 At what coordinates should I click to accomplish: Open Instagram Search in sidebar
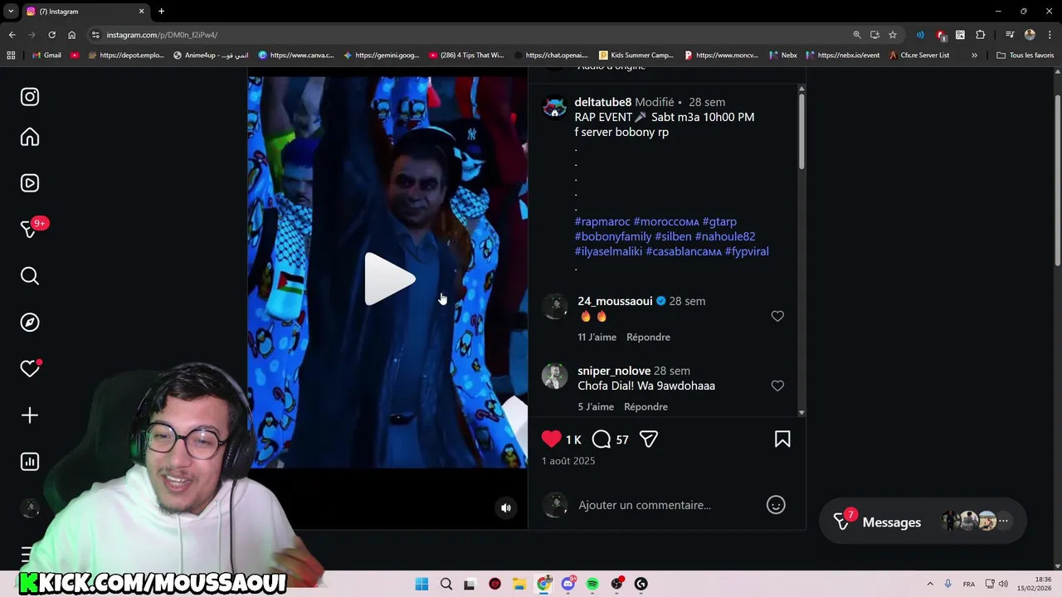(30, 276)
